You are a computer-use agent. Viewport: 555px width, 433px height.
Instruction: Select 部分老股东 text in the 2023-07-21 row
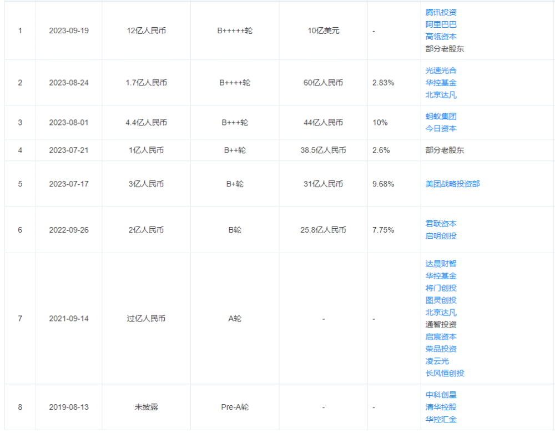coord(445,150)
